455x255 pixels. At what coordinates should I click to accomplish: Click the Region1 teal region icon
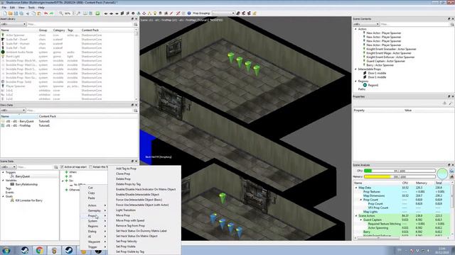(365, 85)
